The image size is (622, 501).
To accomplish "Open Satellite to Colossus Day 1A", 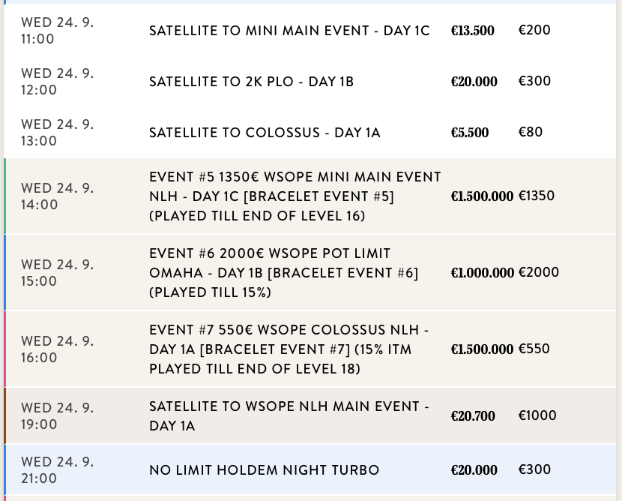I will coord(265,133).
